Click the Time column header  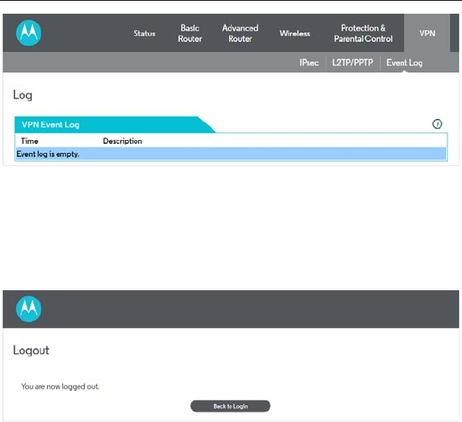tap(30, 141)
